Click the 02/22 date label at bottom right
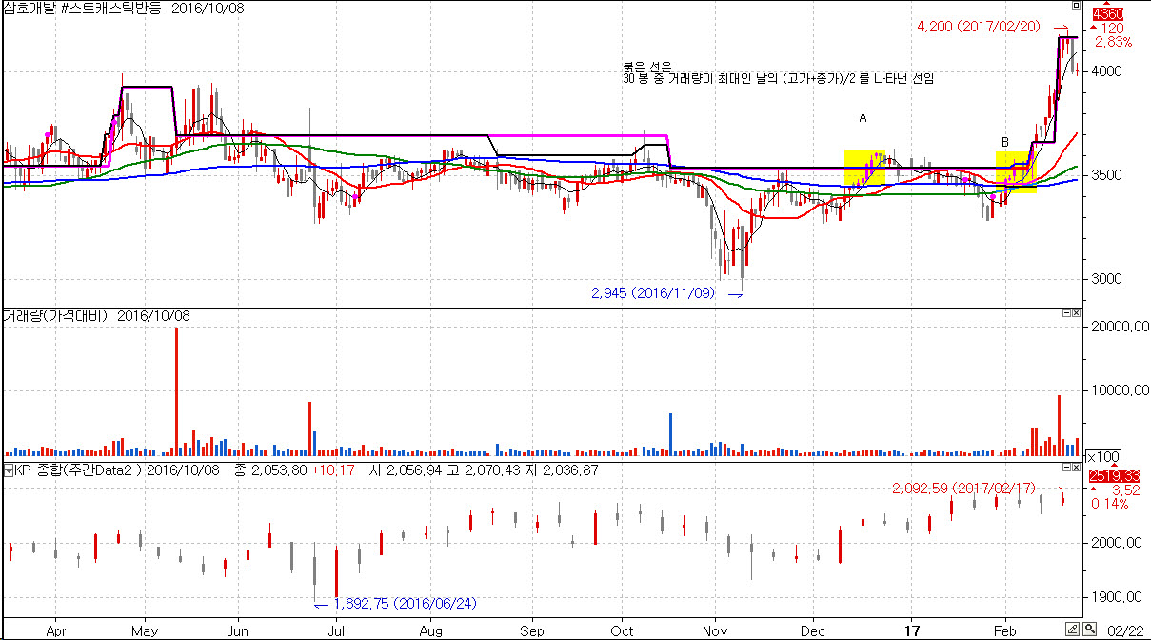The width and height of the screenshot is (1151, 640). 1127,630
